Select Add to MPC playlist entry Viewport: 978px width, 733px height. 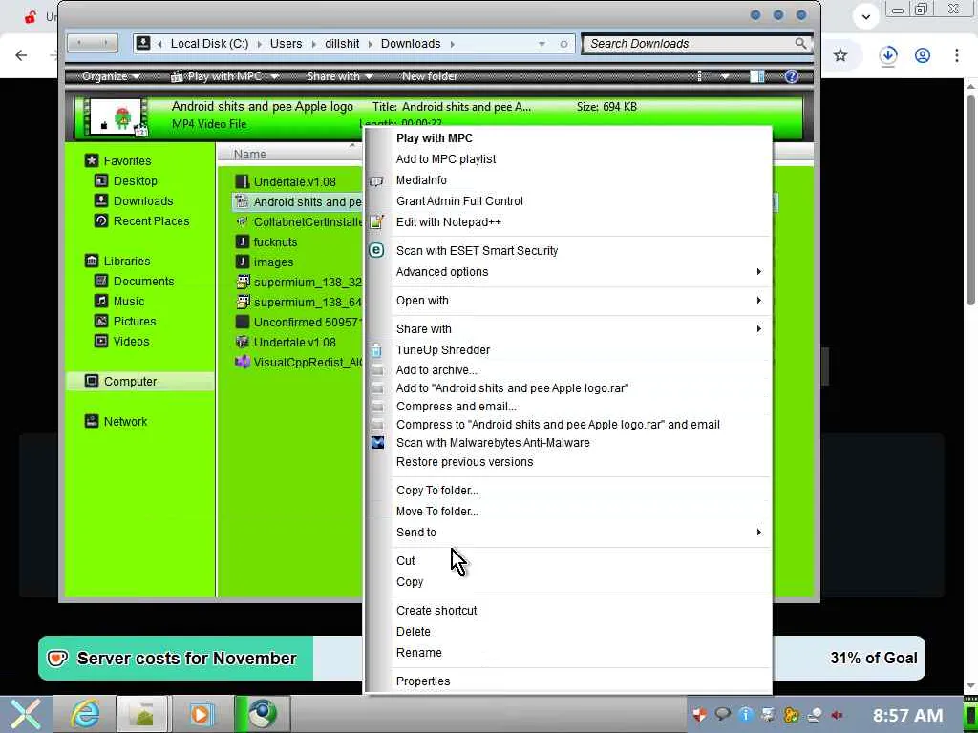pyautogui.click(x=446, y=159)
